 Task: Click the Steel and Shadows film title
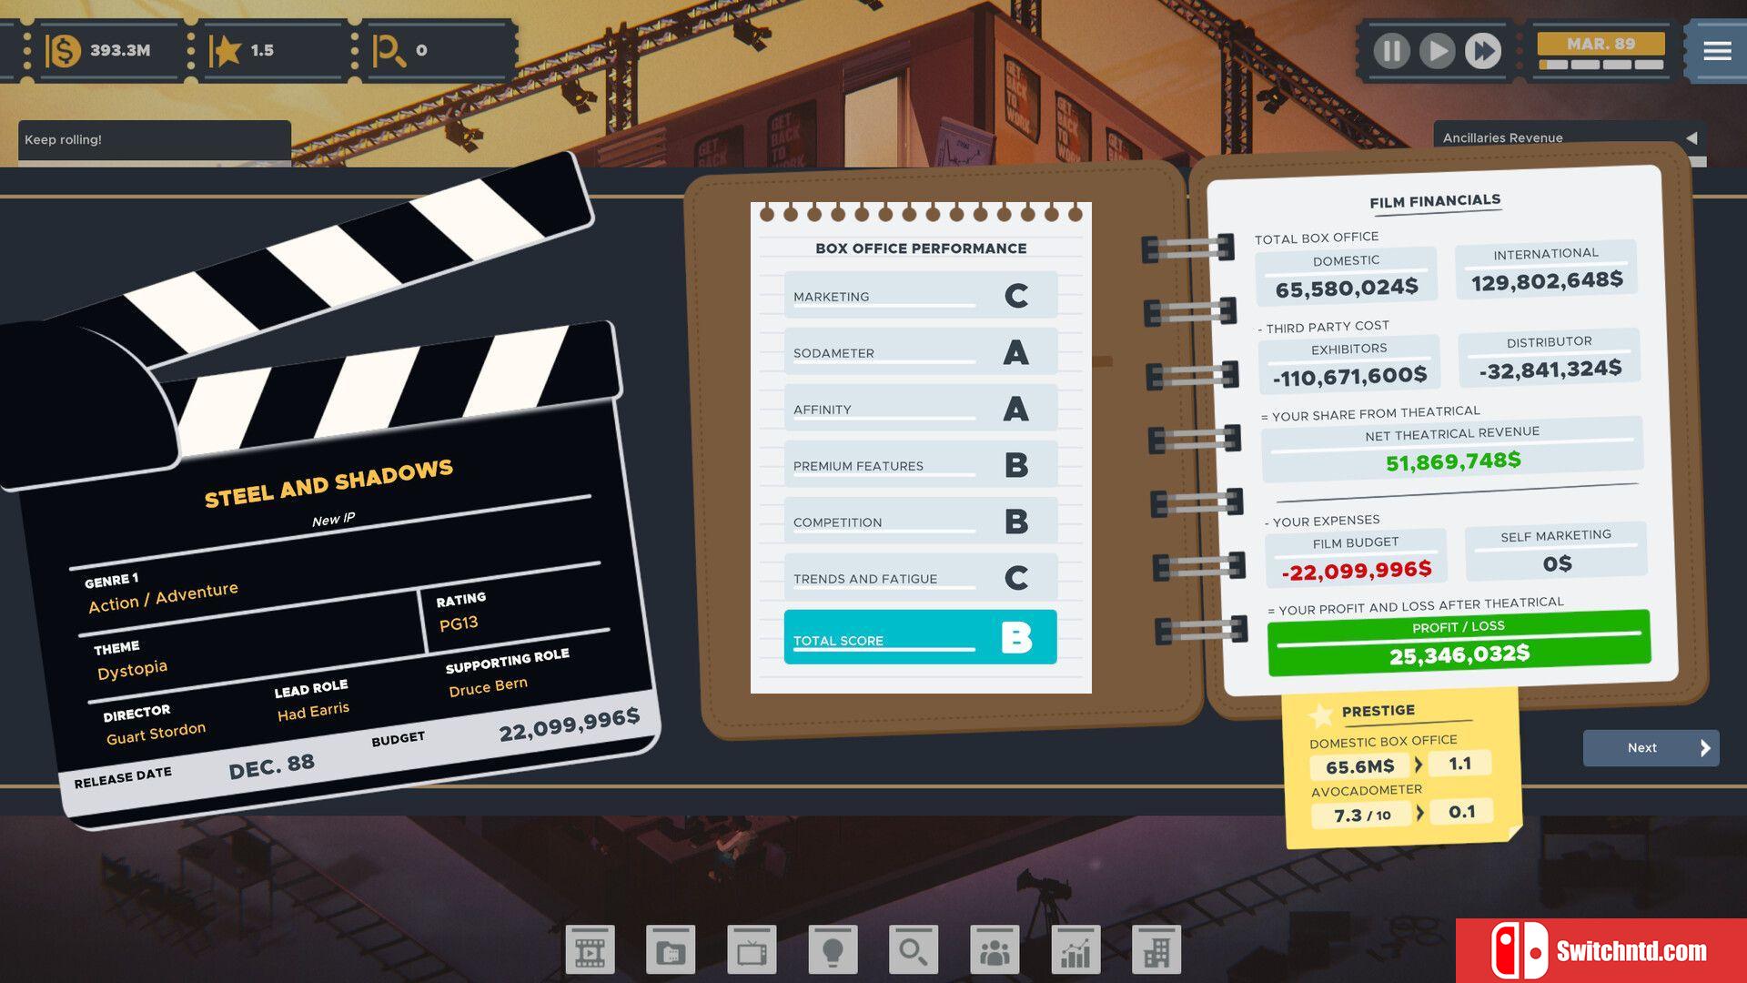(328, 483)
